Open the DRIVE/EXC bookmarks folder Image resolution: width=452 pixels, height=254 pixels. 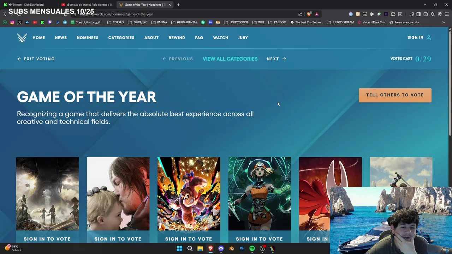tap(138, 22)
